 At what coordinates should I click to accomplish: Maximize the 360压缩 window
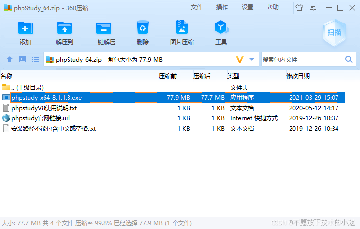point(340,8)
